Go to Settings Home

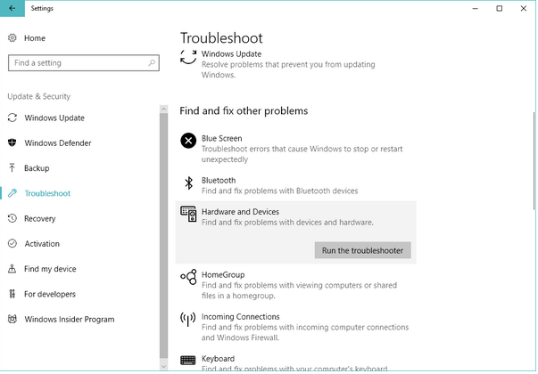pos(35,38)
